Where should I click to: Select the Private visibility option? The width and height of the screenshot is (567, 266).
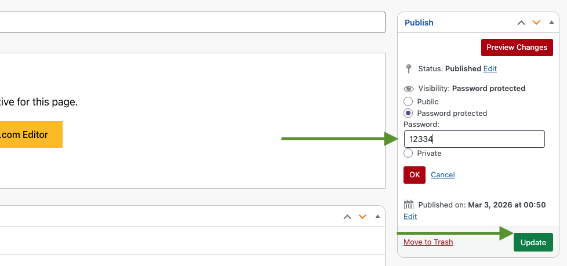click(408, 153)
